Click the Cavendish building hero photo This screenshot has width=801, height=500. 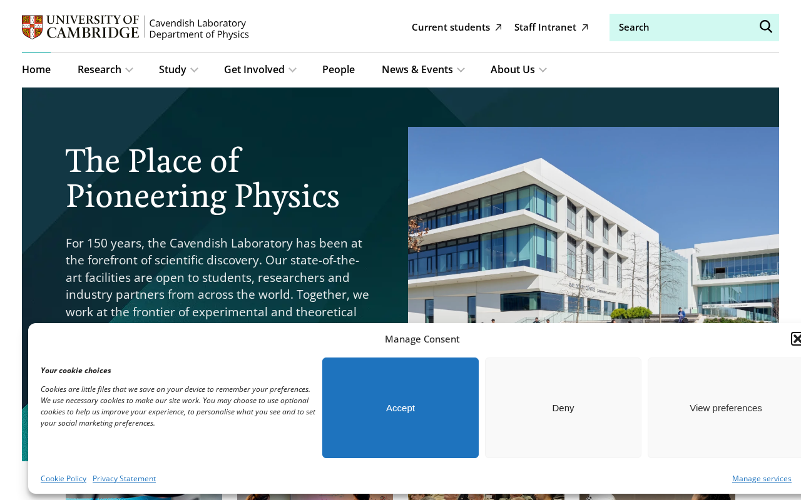click(x=593, y=225)
